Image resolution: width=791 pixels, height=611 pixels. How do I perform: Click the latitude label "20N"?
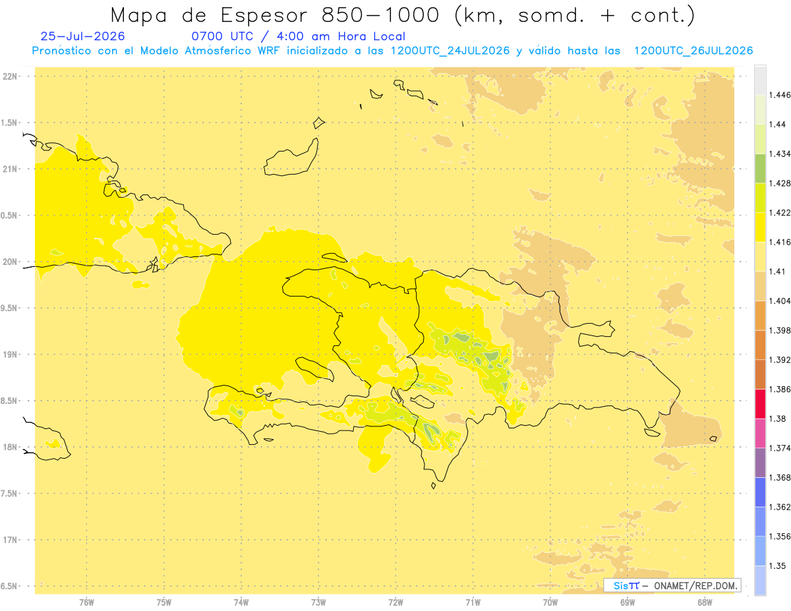point(11,262)
